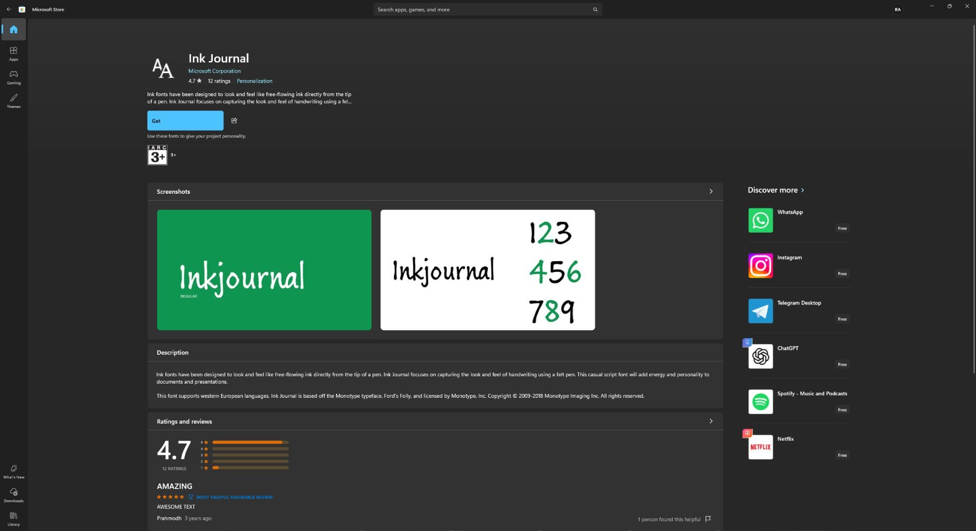Click the truncated app summary text under title
Image resolution: width=976 pixels, height=531 pixels.
tap(249, 98)
